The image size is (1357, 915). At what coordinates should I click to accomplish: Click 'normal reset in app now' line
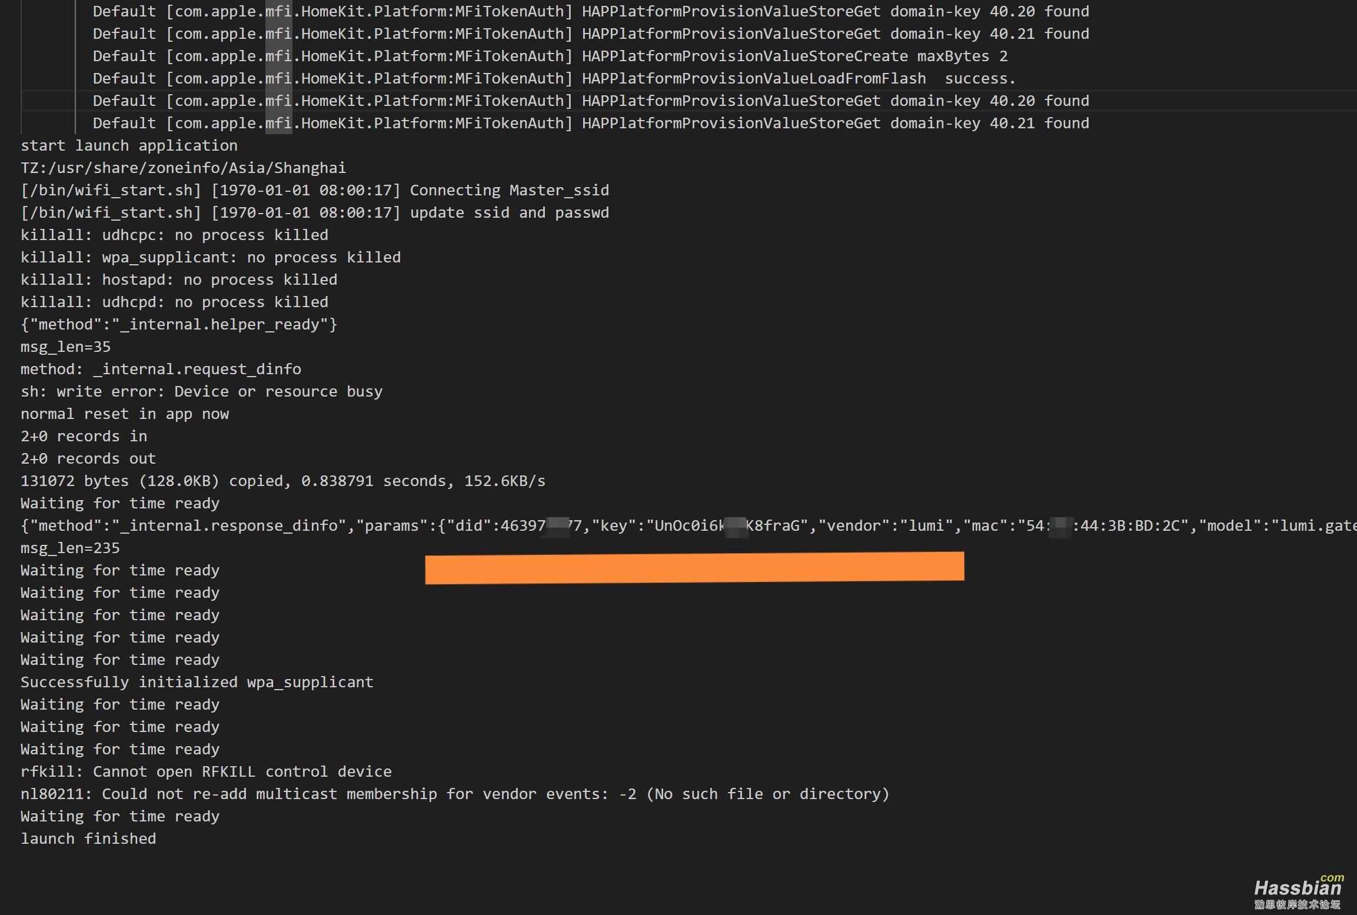click(125, 414)
